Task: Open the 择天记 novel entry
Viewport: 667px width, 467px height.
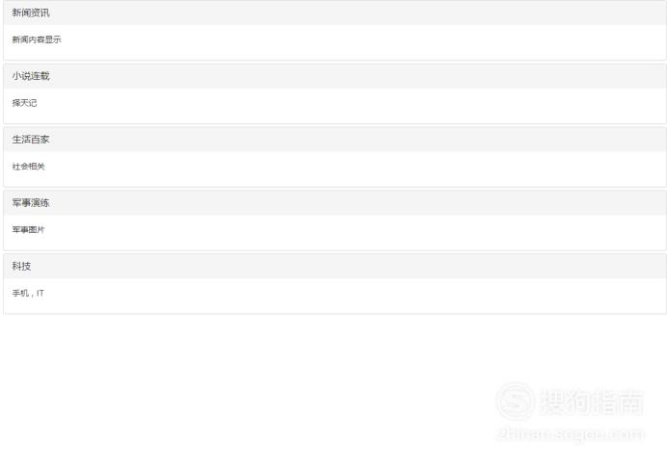Action: tap(24, 103)
